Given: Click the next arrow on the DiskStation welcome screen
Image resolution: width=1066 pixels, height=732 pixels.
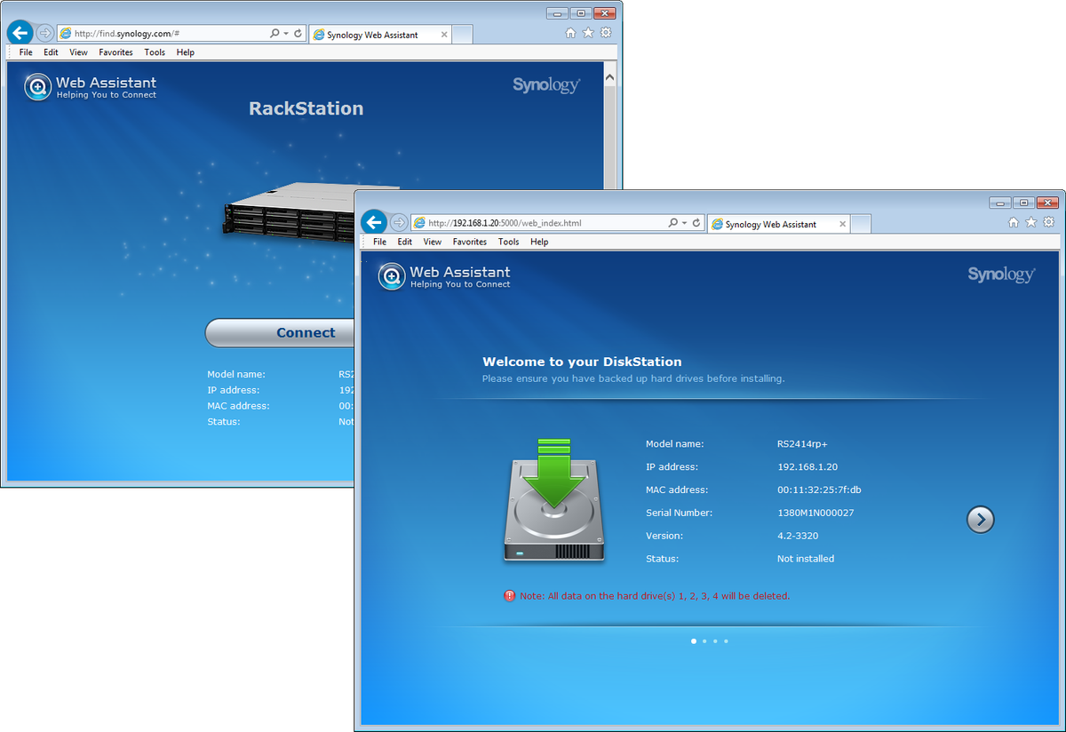Looking at the screenshot, I should click(x=980, y=519).
